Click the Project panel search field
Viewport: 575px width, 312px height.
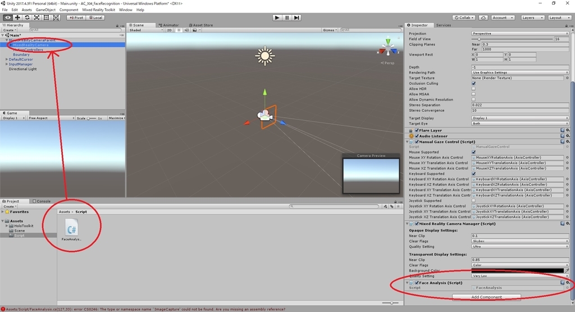click(334, 206)
